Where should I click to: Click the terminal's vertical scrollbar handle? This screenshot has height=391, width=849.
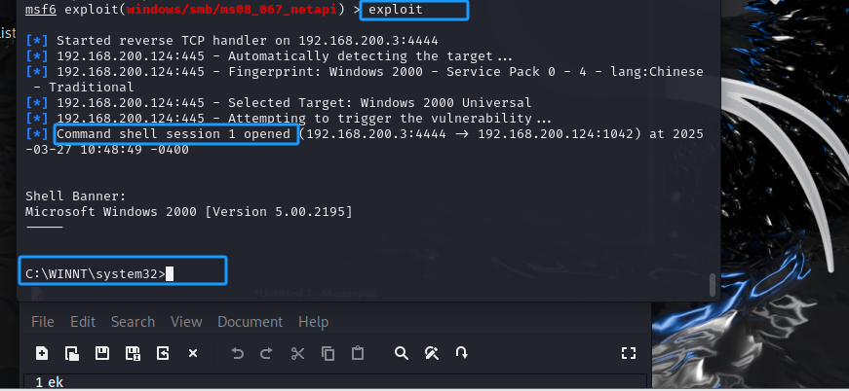coord(713,285)
